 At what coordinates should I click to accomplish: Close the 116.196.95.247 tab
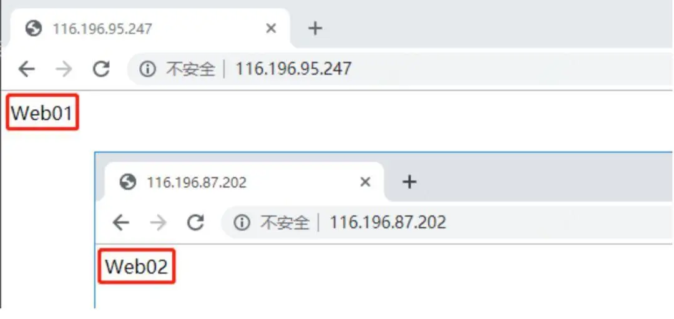click(x=271, y=29)
